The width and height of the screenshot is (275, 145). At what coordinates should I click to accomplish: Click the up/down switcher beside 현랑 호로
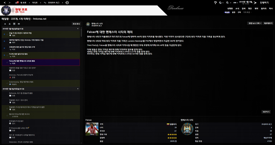[13, 10]
